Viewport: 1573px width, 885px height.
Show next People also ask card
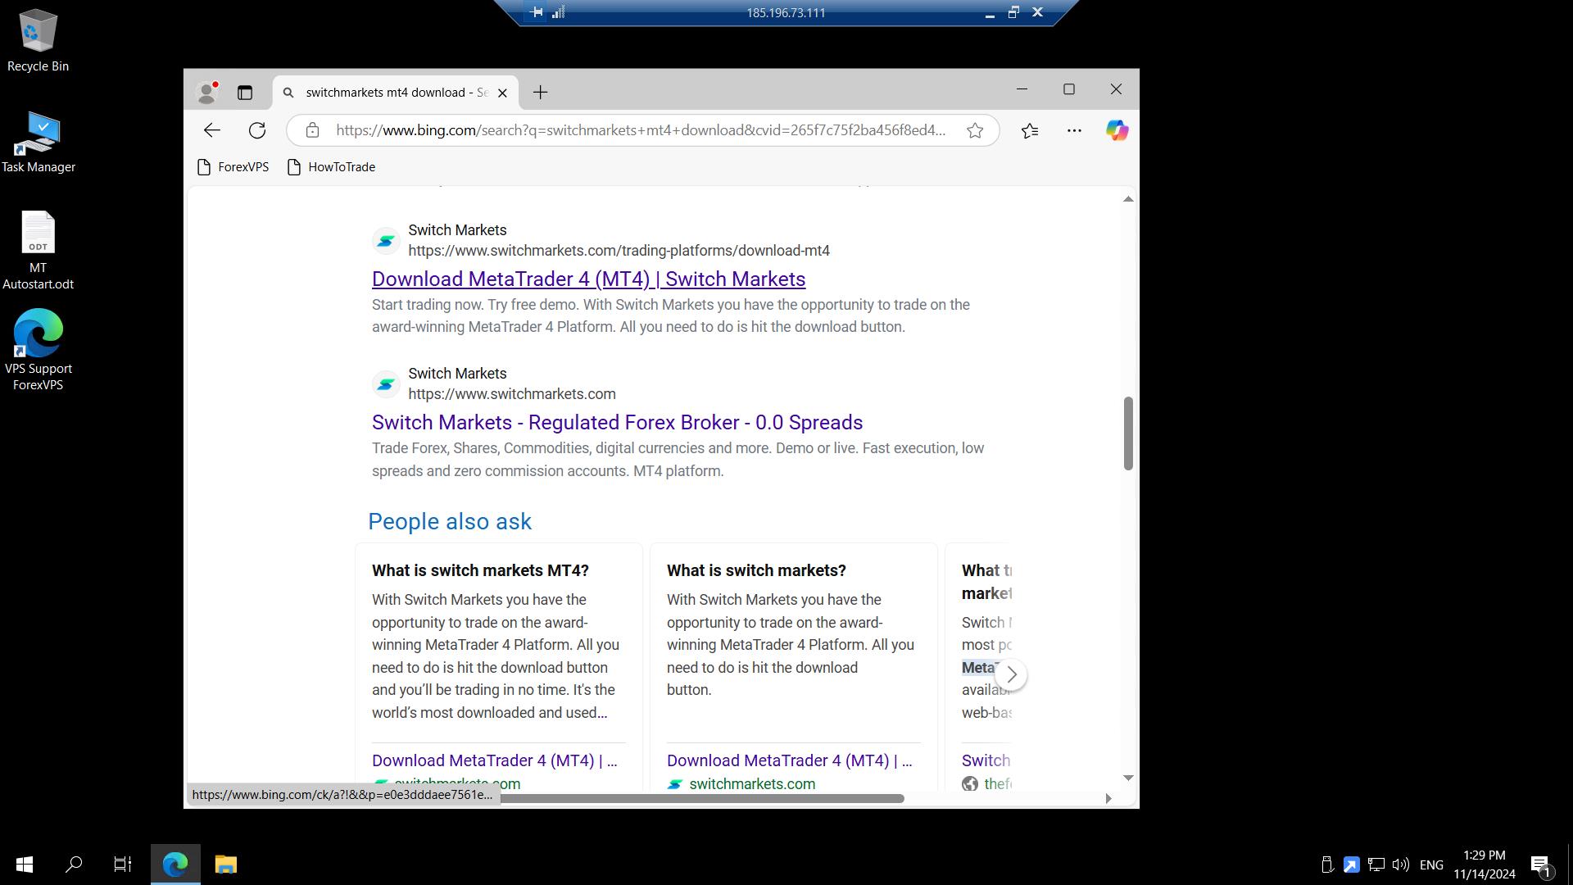click(1011, 675)
